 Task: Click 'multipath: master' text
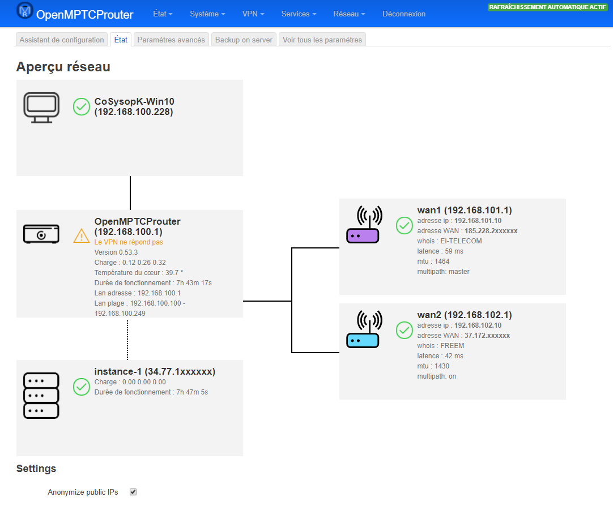tap(444, 271)
